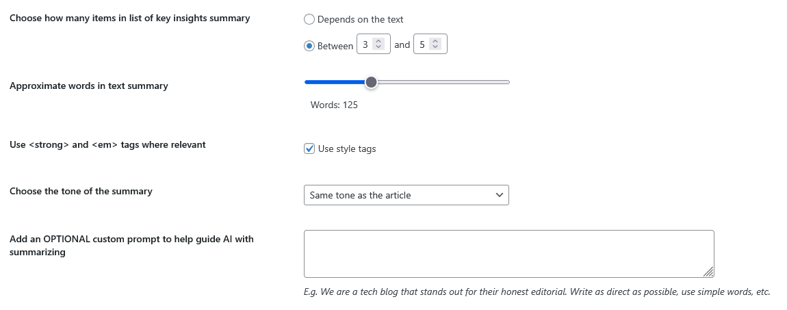The image size is (787, 310).
Task: Click the resize handle of the custom prompt textarea
Action: point(709,272)
